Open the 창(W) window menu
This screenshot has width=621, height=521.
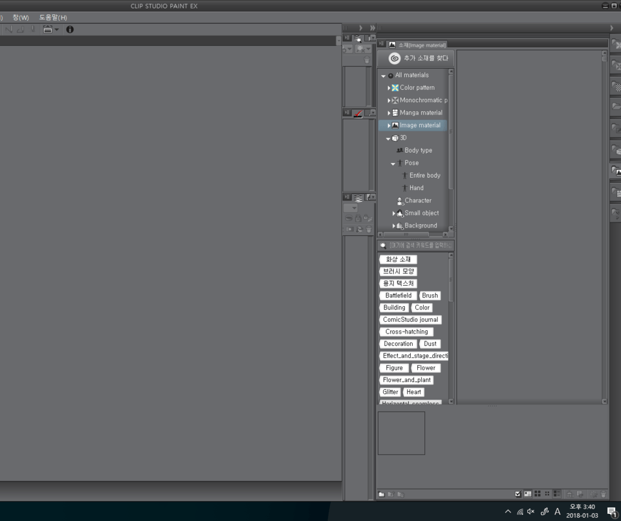coord(21,17)
